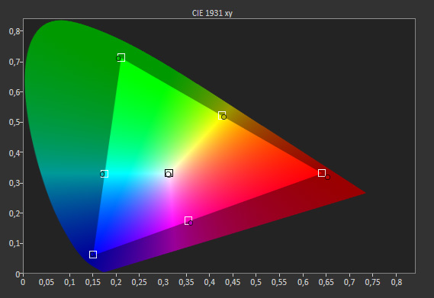Image resolution: width=434 pixels, height=298 pixels.
Task: Click the '0,8' label on the vertical axis
Action: 14,31
